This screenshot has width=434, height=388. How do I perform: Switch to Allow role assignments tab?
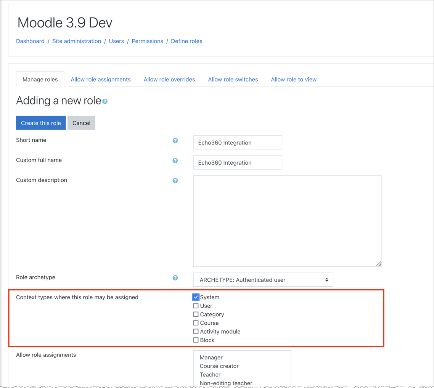(x=101, y=79)
